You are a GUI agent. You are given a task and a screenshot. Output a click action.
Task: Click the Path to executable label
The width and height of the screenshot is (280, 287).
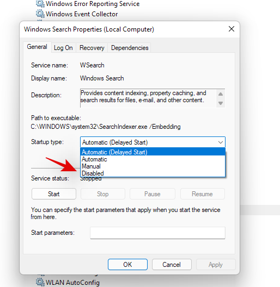(56, 118)
